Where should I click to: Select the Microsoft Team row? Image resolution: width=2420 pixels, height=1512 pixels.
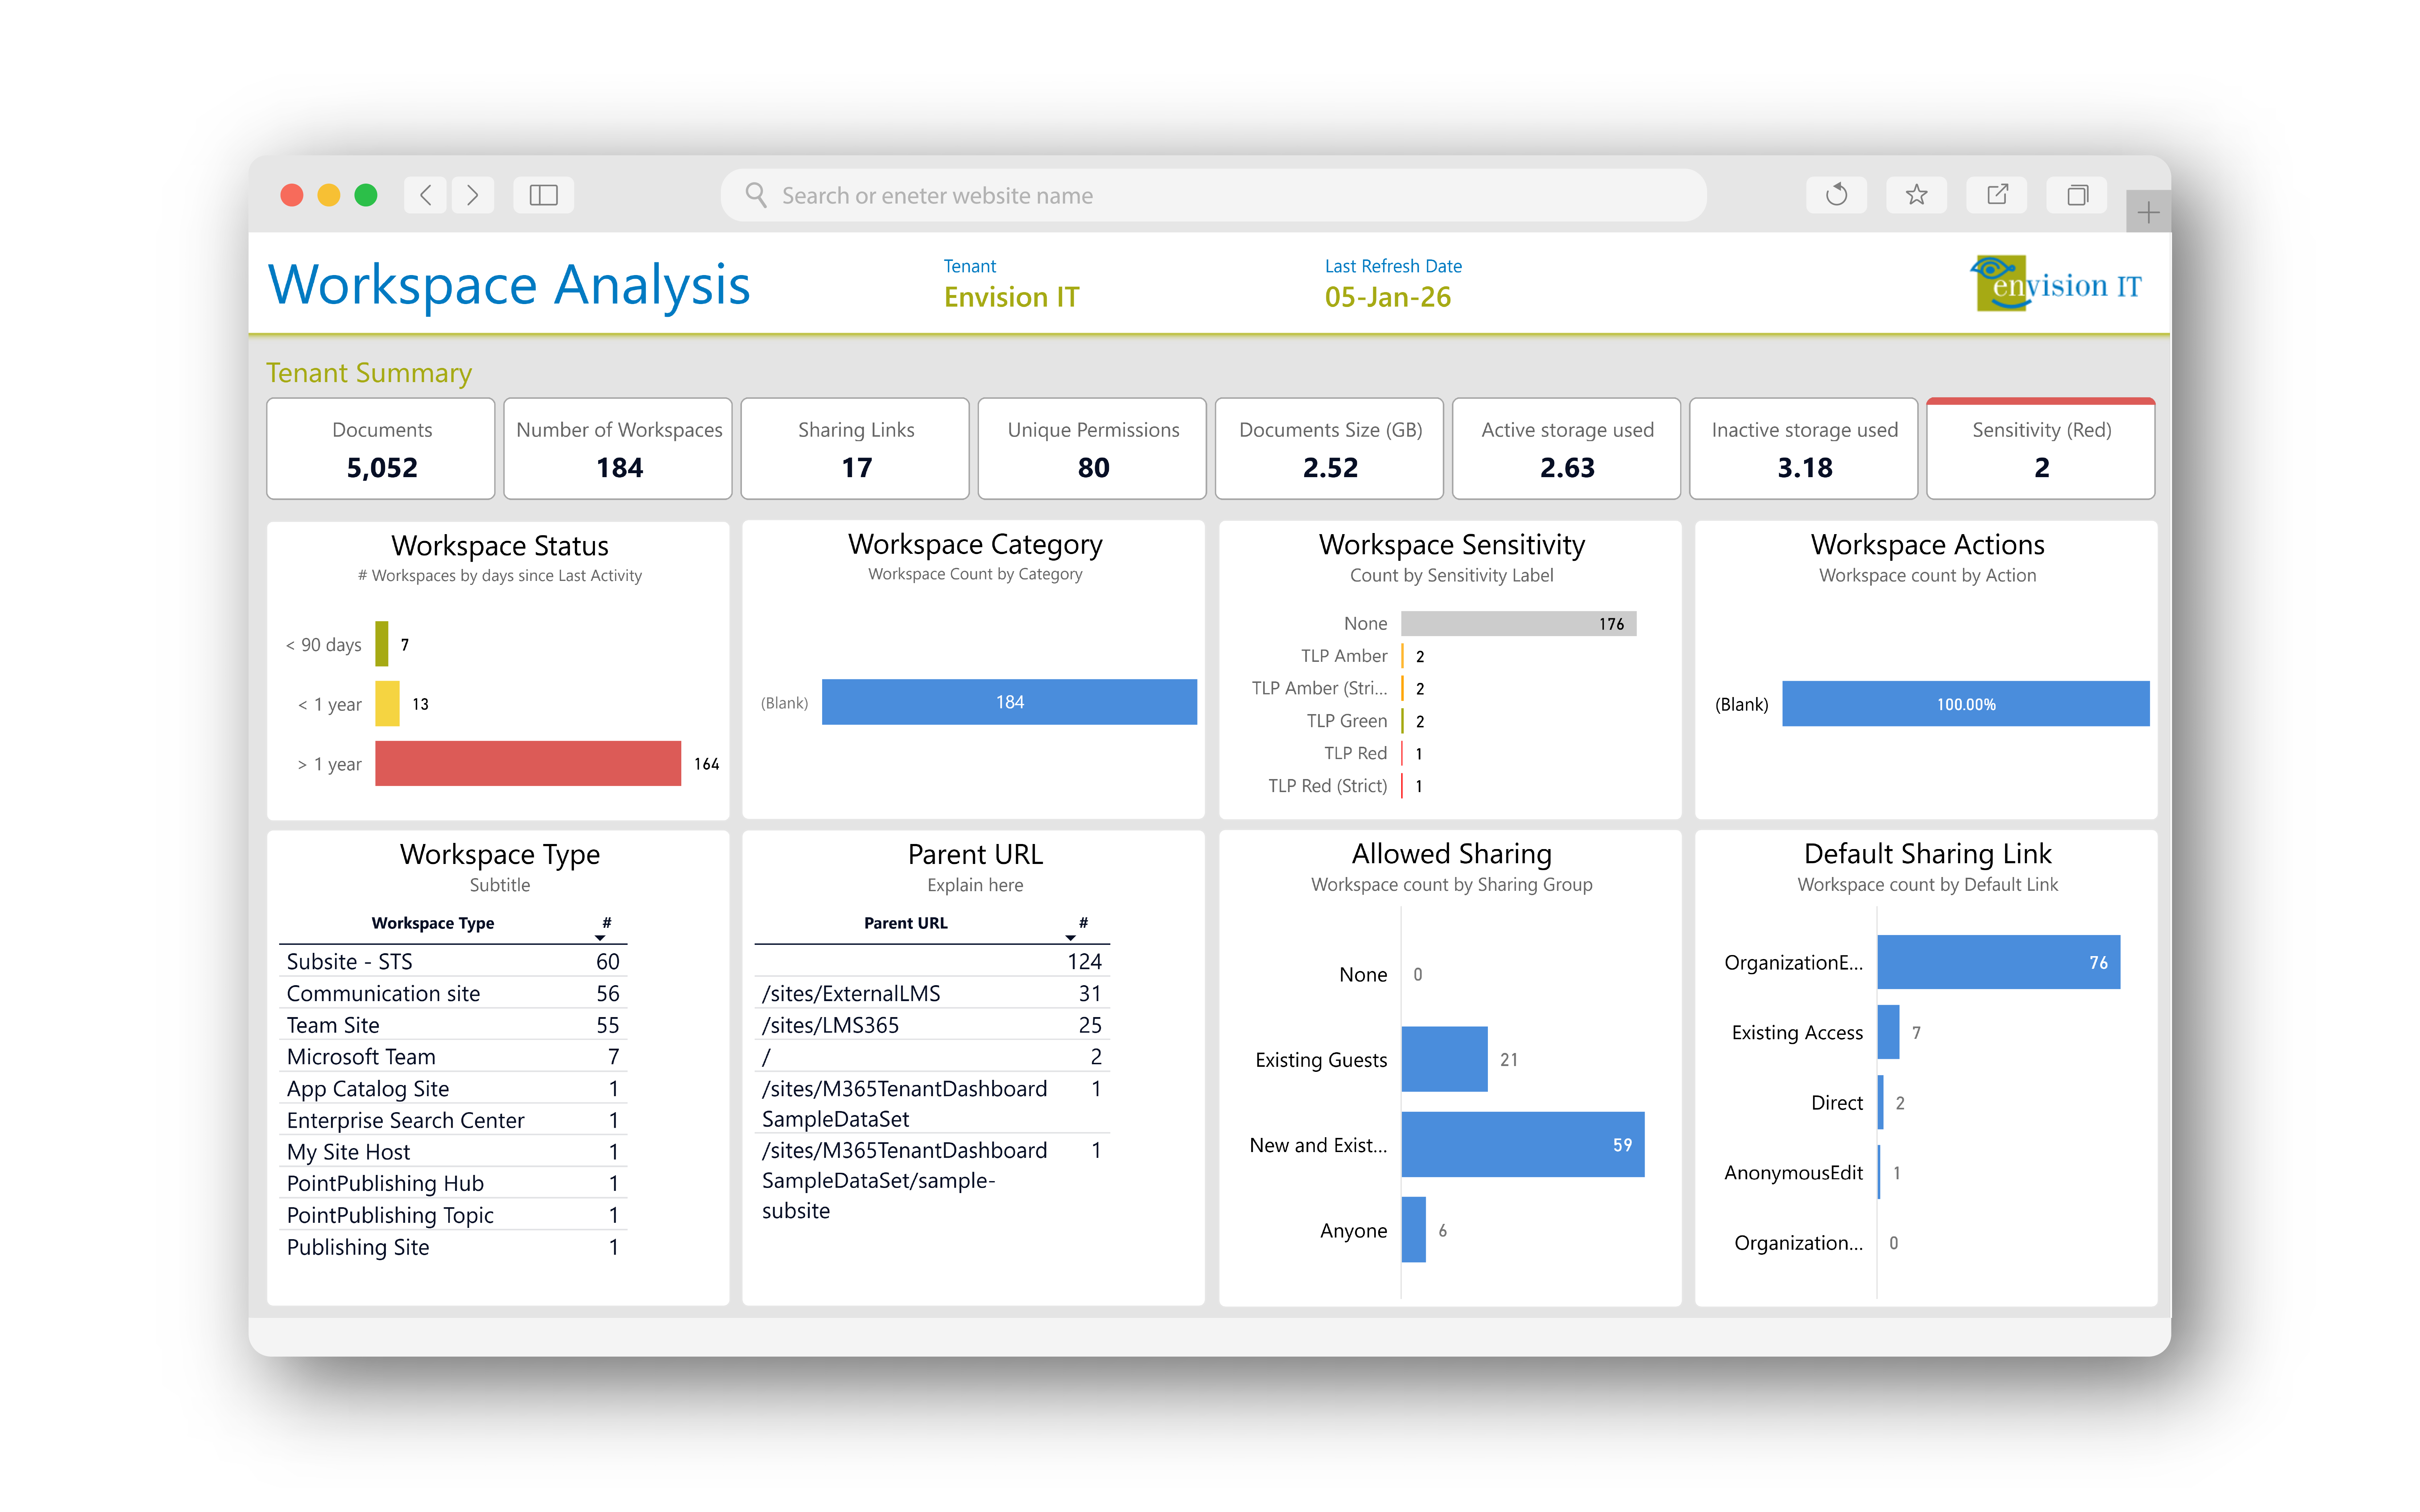453,1057
